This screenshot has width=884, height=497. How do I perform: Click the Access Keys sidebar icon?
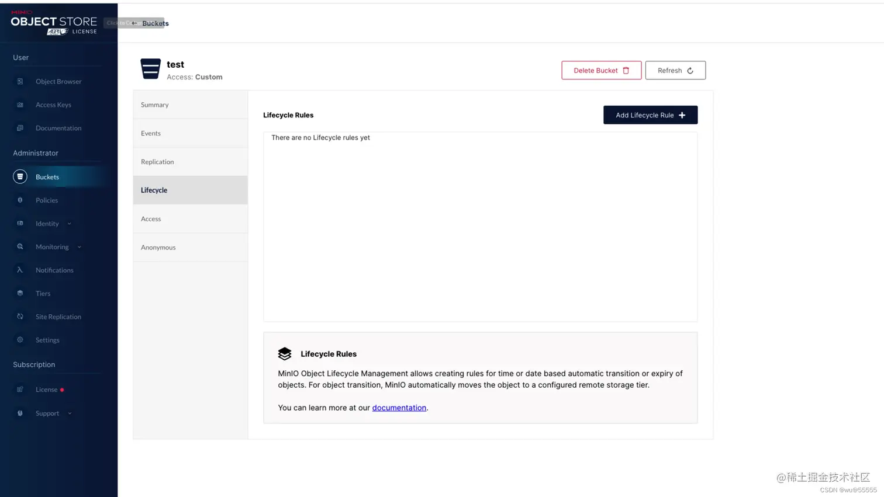point(20,105)
